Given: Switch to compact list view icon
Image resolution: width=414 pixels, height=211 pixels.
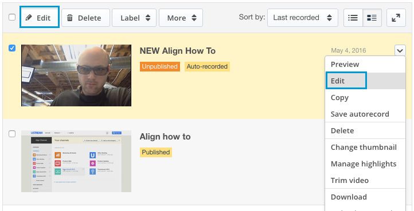Looking at the screenshot, I should [x=353, y=18].
